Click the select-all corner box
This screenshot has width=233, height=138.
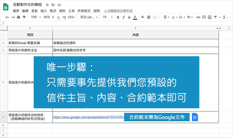coord(4,28)
